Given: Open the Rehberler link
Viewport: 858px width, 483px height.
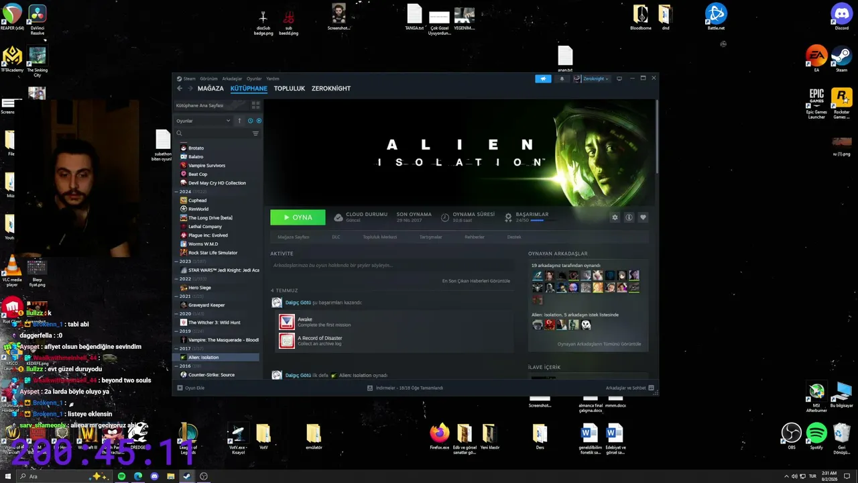Looking at the screenshot, I should pyautogui.click(x=475, y=237).
